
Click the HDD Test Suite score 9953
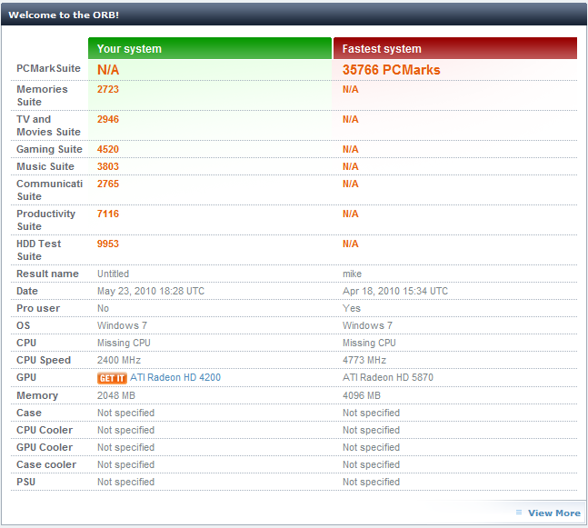(108, 244)
